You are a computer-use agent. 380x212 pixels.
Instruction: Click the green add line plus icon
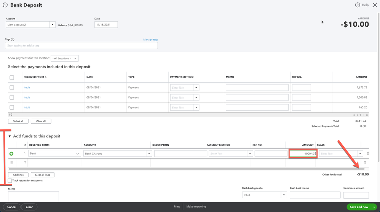pyautogui.click(x=11, y=154)
